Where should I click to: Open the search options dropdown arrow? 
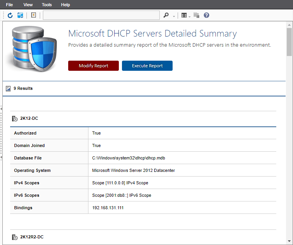pyautogui.click(x=174, y=16)
